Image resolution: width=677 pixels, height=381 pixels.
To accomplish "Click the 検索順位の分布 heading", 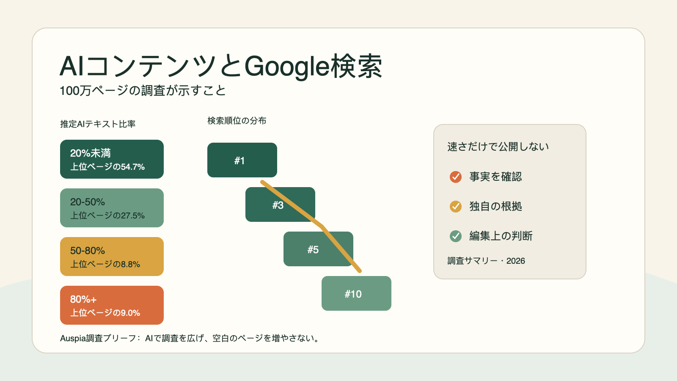I will coord(237,121).
